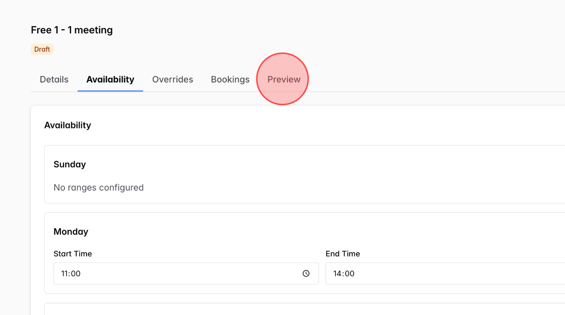This screenshot has height=315, width=565.
Task: Open the Details tab
Action: point(54,79)
